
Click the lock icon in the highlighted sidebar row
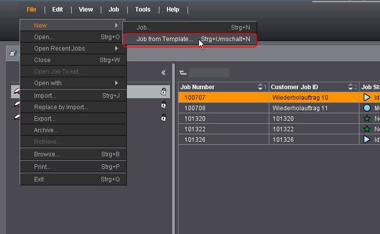coord(163,92)
